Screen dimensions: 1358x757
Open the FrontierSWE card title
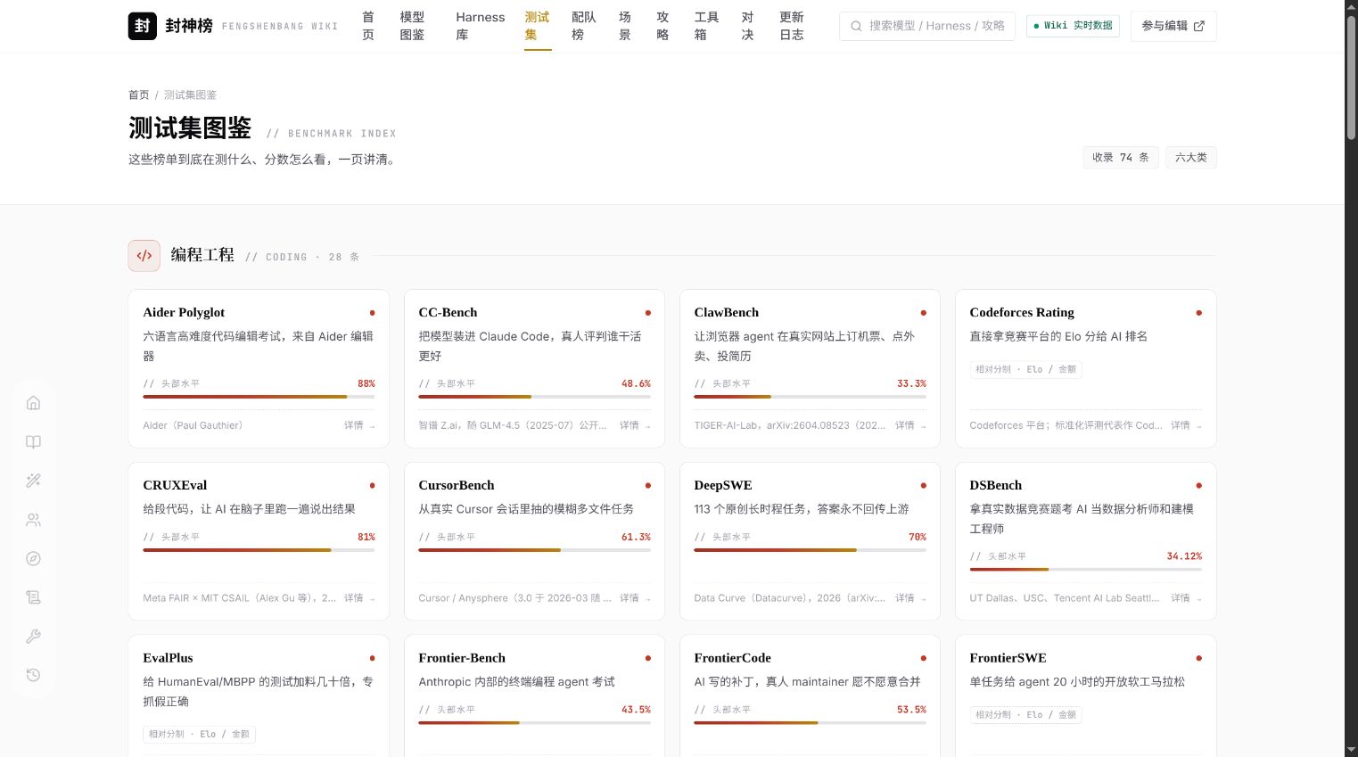point(1008,658)
